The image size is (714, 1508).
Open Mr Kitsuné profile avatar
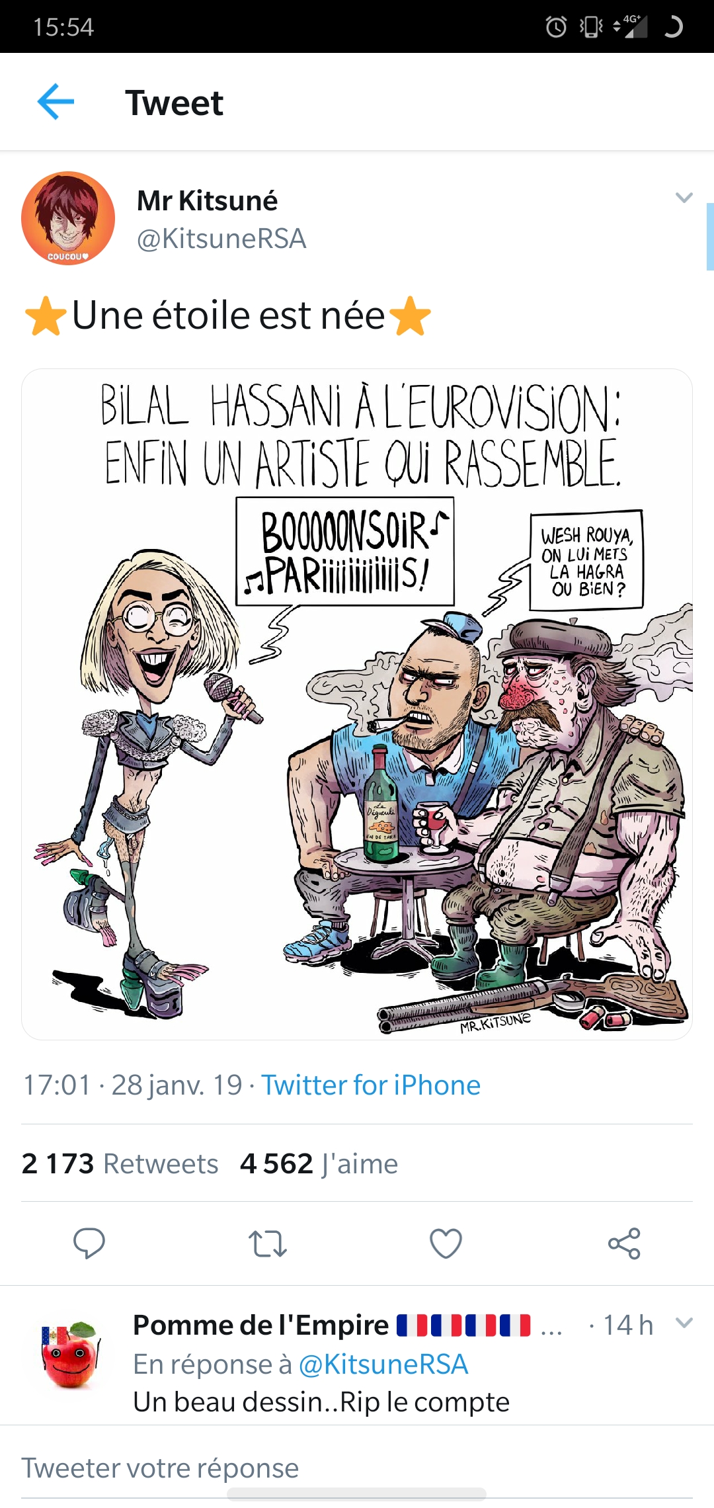pyautogui.click(x=68, y=218)
